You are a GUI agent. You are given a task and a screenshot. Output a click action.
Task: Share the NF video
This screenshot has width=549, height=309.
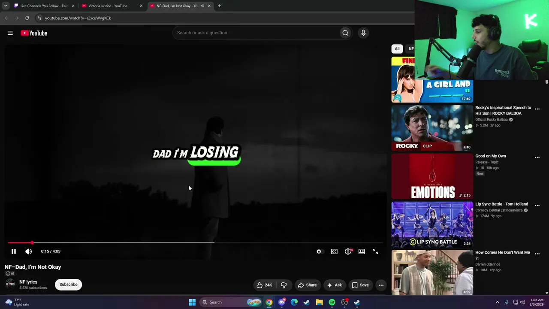click(307, 285)
